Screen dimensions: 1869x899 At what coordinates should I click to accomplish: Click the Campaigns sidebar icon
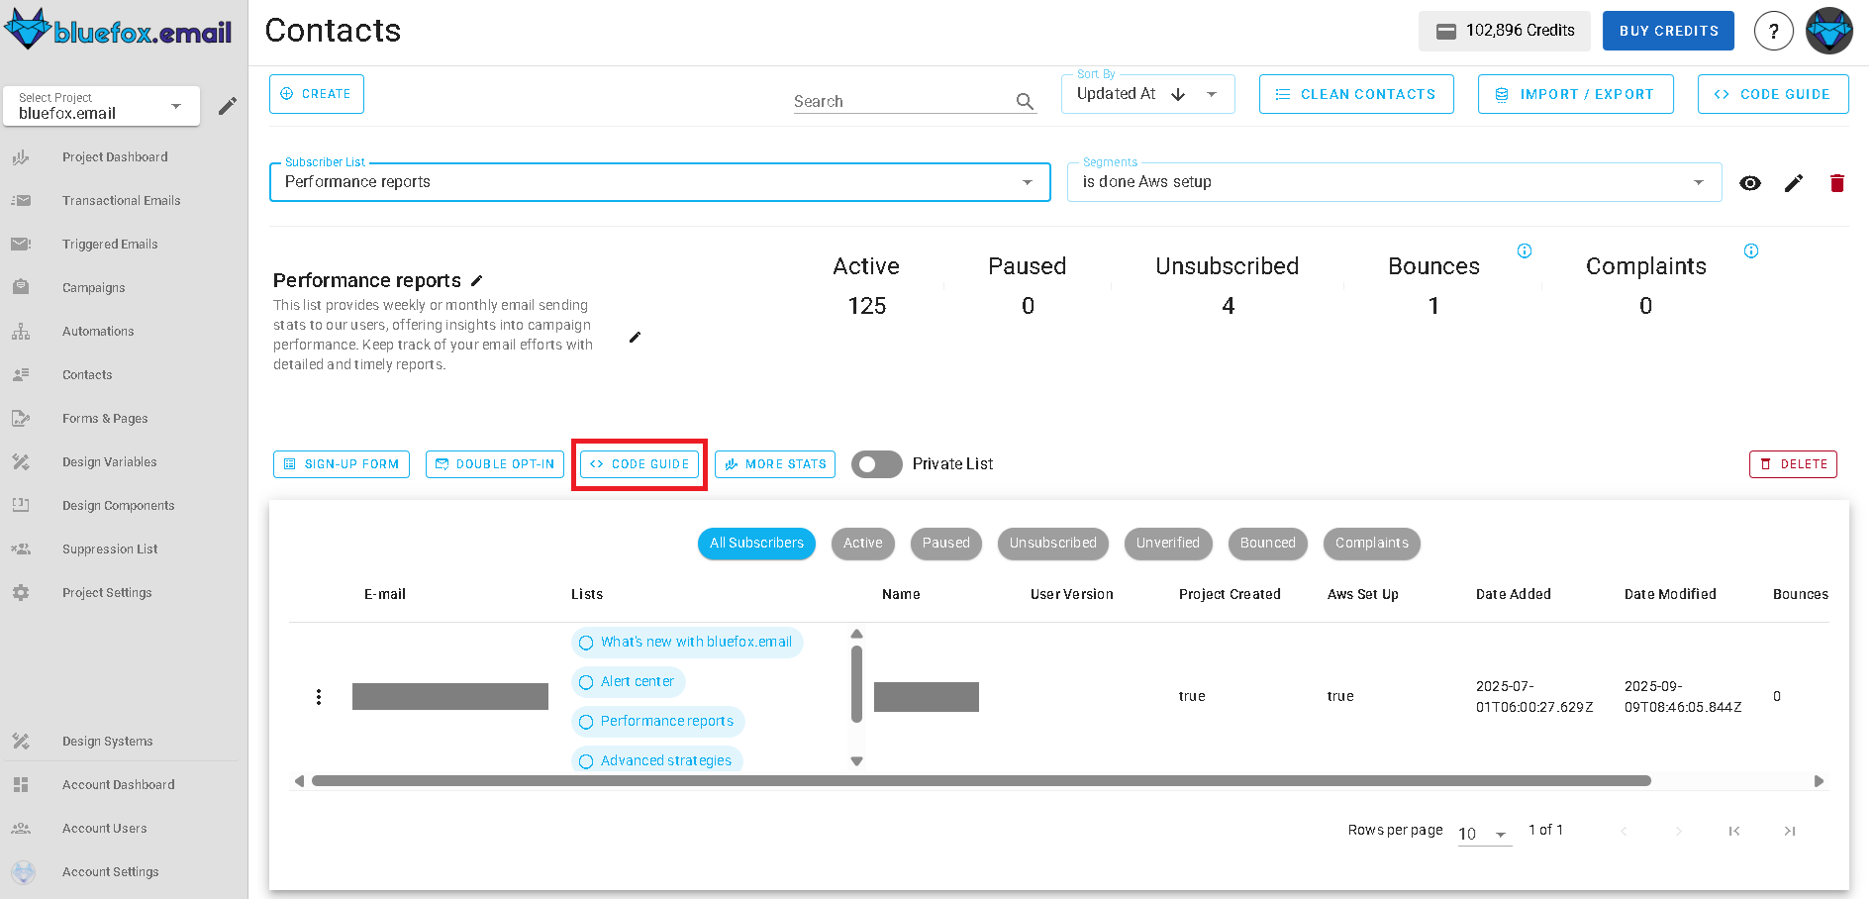(x=21, y=288)
